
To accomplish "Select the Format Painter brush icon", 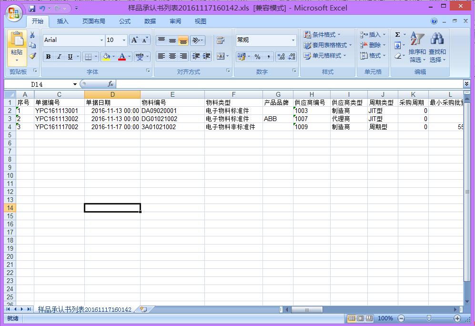I will tap(32, 56).
